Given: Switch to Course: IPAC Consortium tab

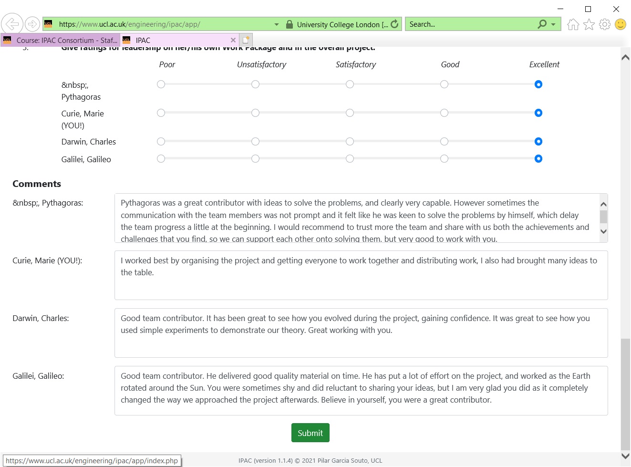Looking at the screenshot, I should click(x=60, y=40).
